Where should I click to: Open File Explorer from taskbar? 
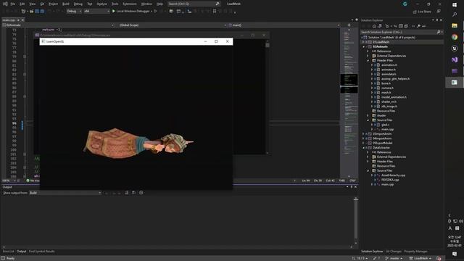(455, 26)
